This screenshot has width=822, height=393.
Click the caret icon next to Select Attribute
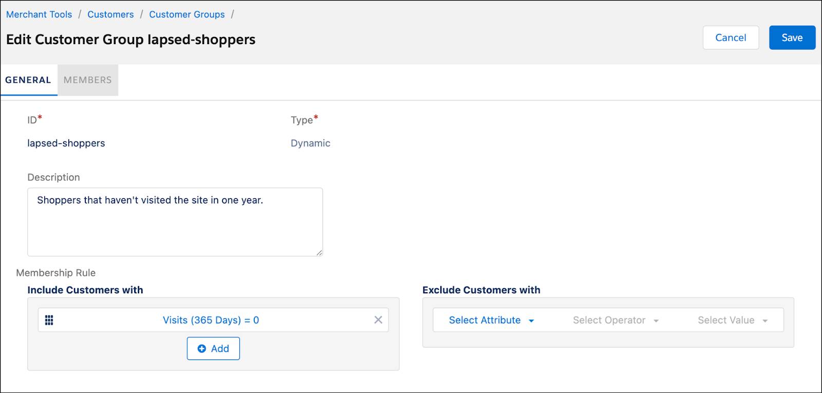point(532,320)
